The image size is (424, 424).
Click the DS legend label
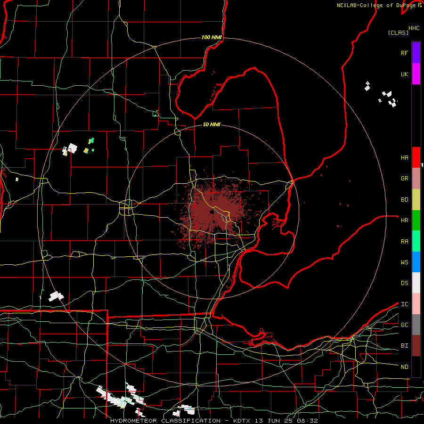coord(404,283)
